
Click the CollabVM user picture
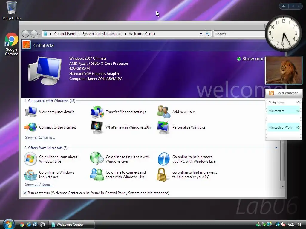[26, 45]
